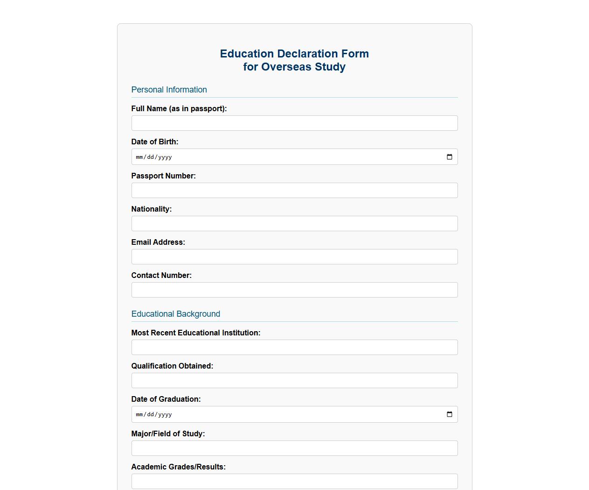Image resolution: width=589 pixels, height=490 pixels.
Task: Click inside the Full Name input field
Action: pos(294,123)
